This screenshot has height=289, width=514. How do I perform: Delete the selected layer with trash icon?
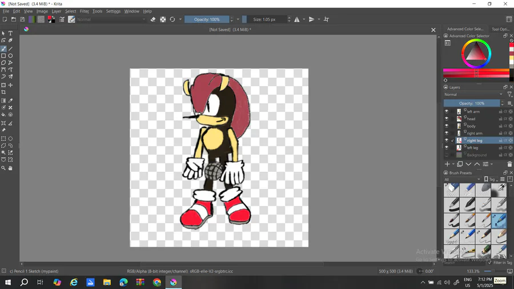(509, 164)
